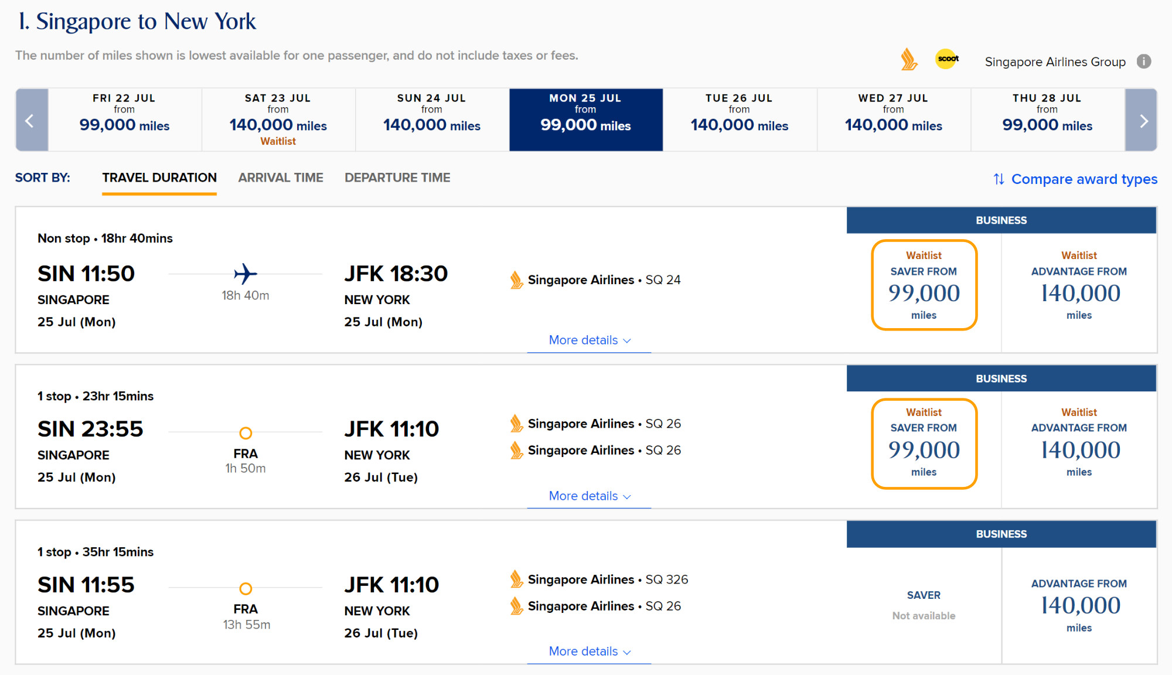Sort by Departure Time
The image size is (1172, 675).
[x=397, y=178]
